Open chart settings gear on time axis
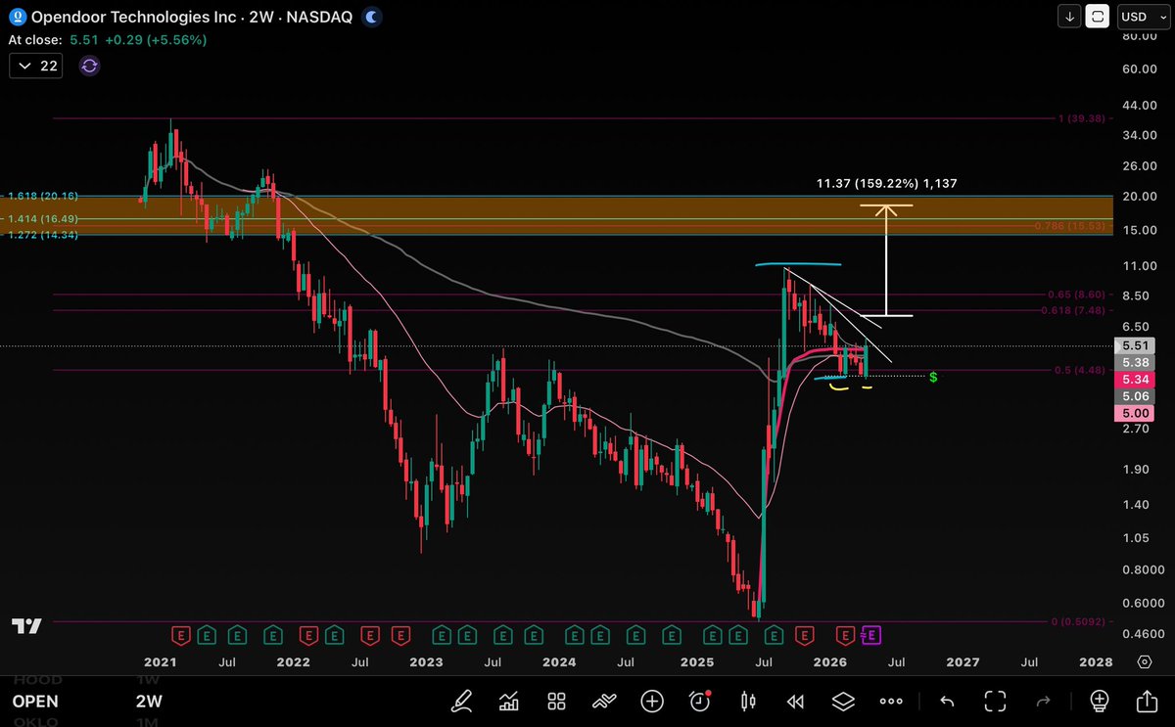1175x727 pixels. click(1145, 661)
